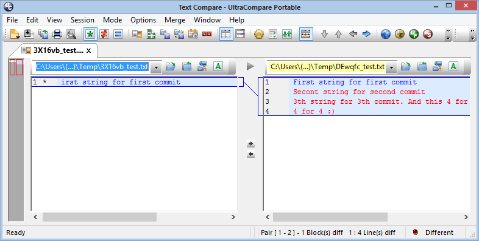Image resolution: width=479 pixels, height=241 pixels.
Task: Select Folder Compare mode icon
Action: (165, 34)
